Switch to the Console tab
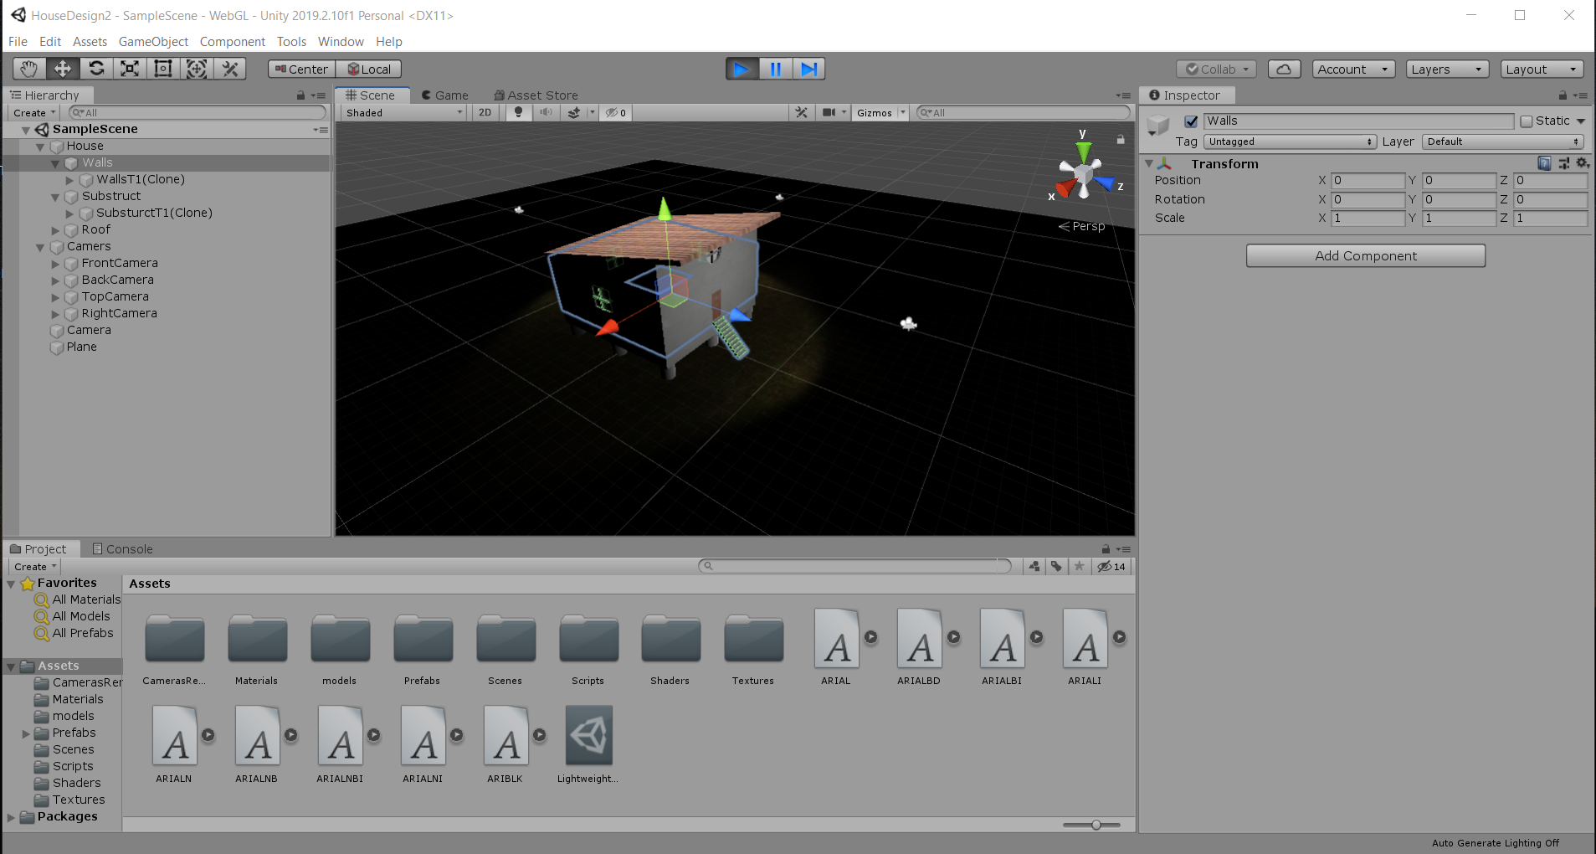This screenshot has height=854, width=1596. [122, 549]
